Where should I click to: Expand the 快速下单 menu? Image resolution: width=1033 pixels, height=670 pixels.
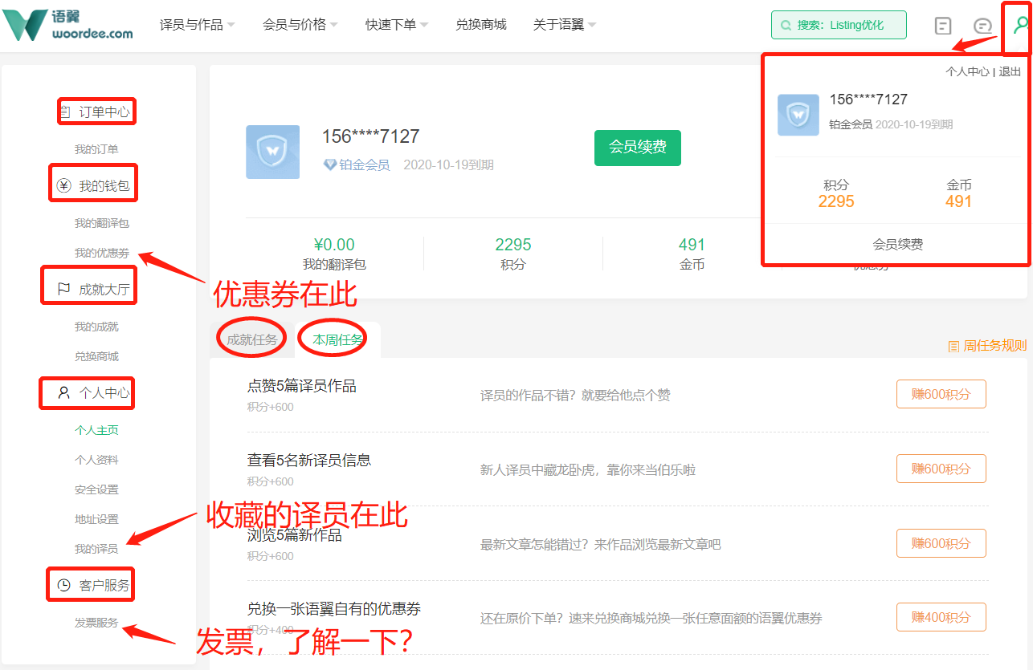[397, 25]
